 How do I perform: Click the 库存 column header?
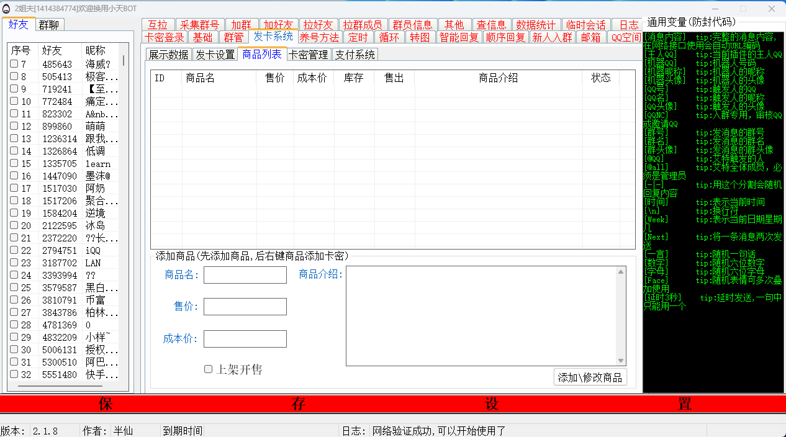tap(354, 78)
